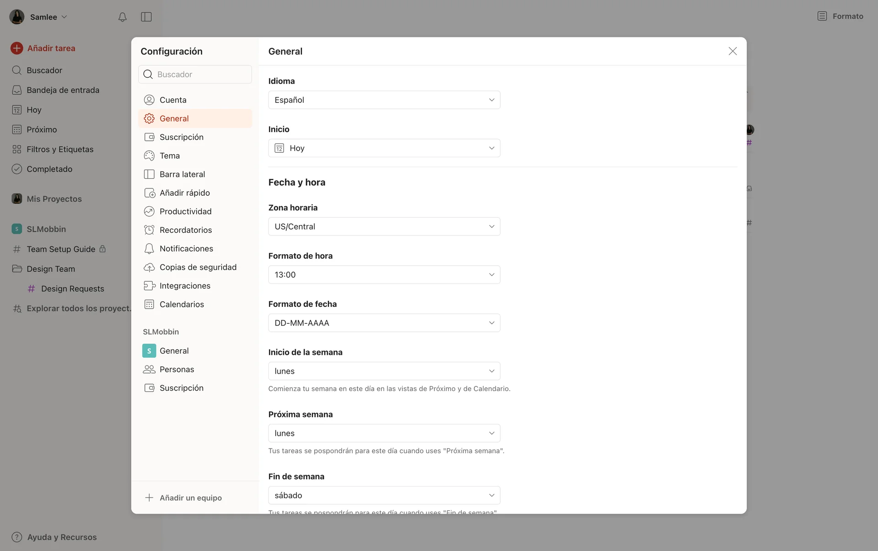Open Copias de seguridad cloud settings
878x551 pixels.
[x=198, y=267]
